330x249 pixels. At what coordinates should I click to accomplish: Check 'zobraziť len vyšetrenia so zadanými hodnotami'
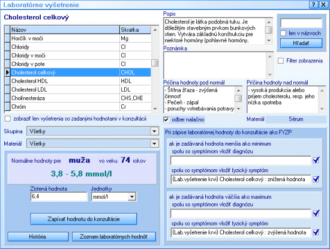pos(8,119)
